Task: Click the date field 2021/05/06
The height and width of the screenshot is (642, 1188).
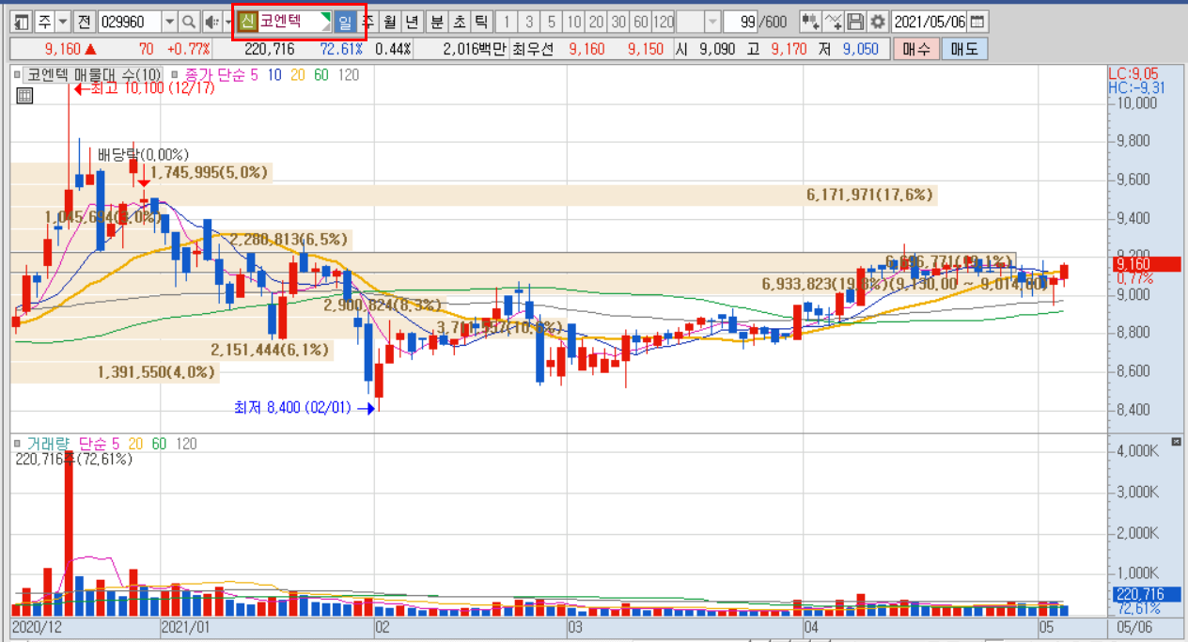Action: pyautogui.click(x=929, y=22)
